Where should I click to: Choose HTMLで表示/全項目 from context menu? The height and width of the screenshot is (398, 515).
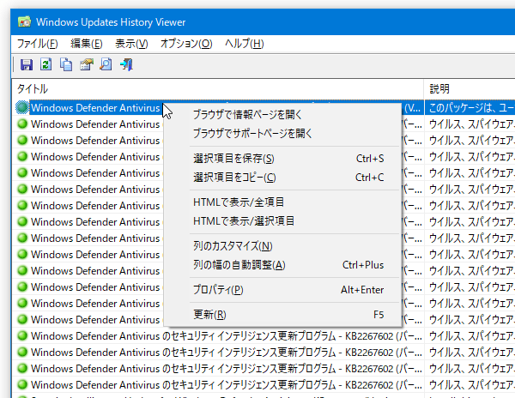[x=282, y=202]
